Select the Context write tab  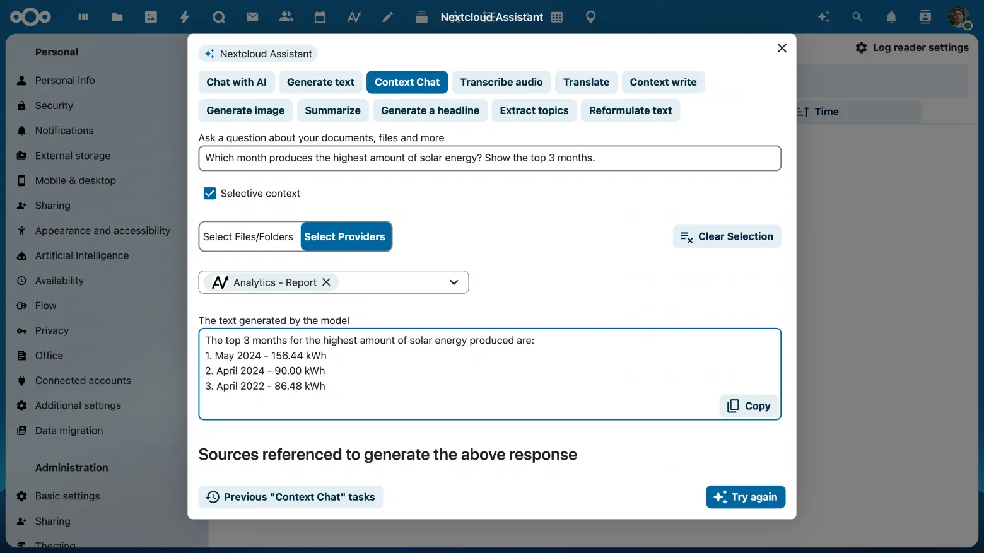tap(664, 82)
